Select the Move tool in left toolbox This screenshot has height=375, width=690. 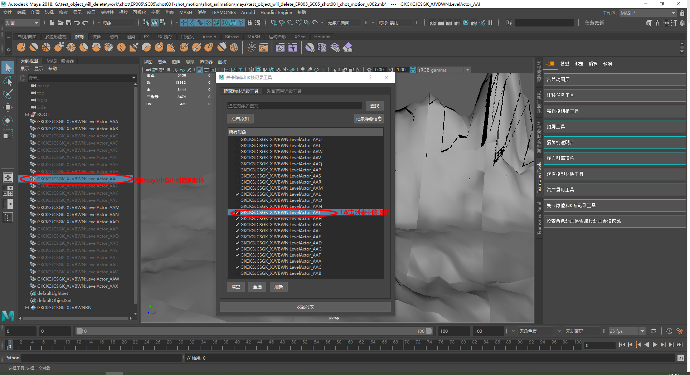click(8, 107)
